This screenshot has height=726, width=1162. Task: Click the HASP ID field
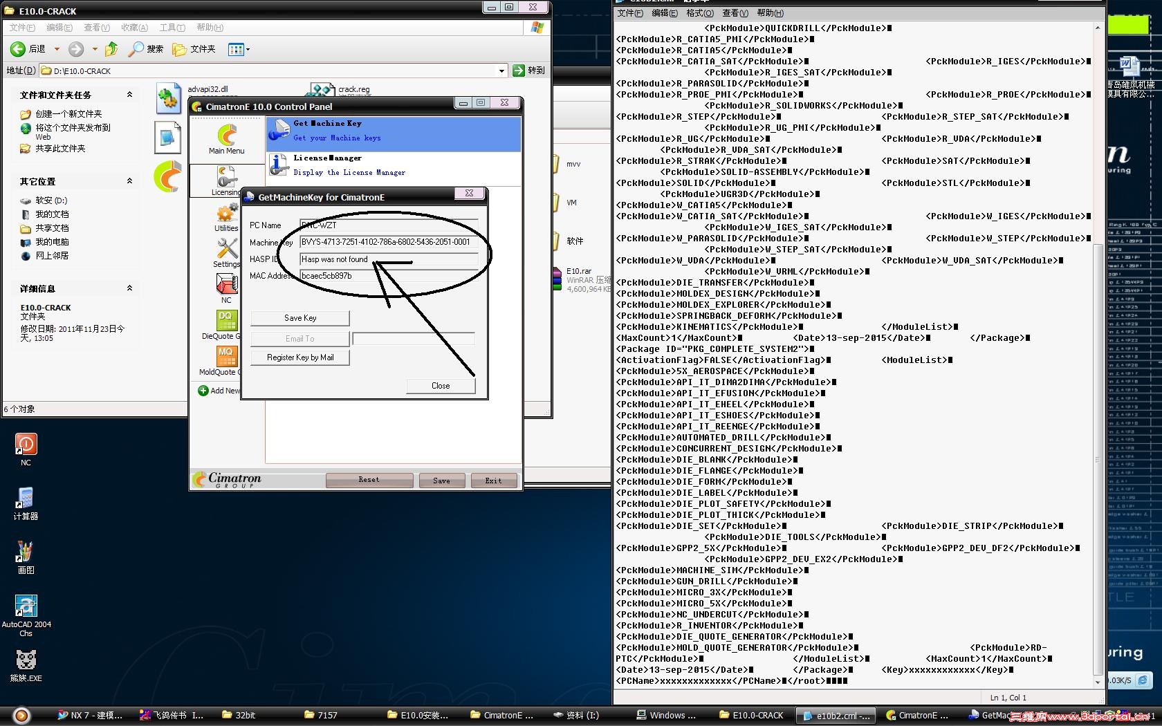click(389, 259)
